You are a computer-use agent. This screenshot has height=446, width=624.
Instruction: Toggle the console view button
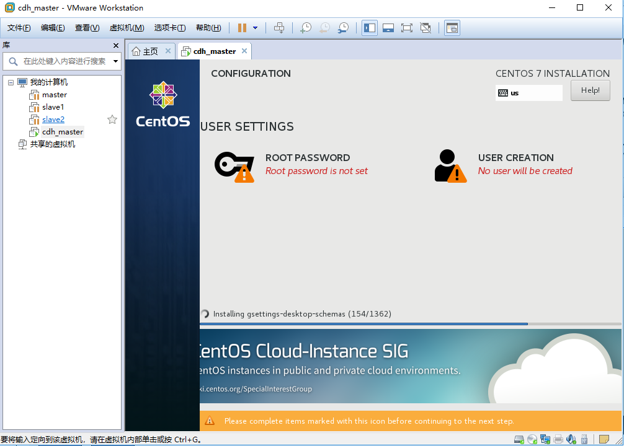[452, 28]
